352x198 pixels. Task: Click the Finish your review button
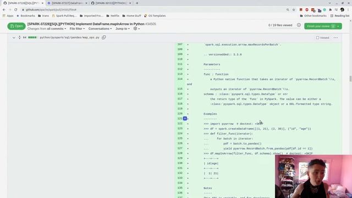click(x=323, y=26)
